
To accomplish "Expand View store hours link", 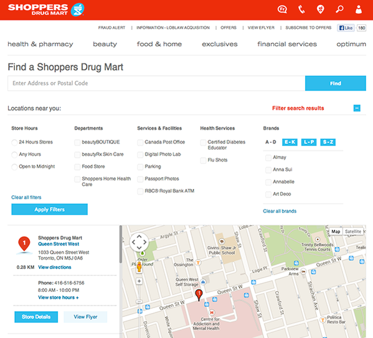I will coord(59,297).
